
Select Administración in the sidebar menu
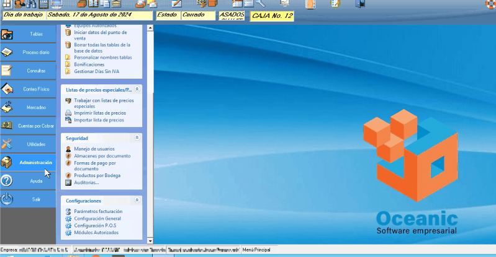coord(35,163)
